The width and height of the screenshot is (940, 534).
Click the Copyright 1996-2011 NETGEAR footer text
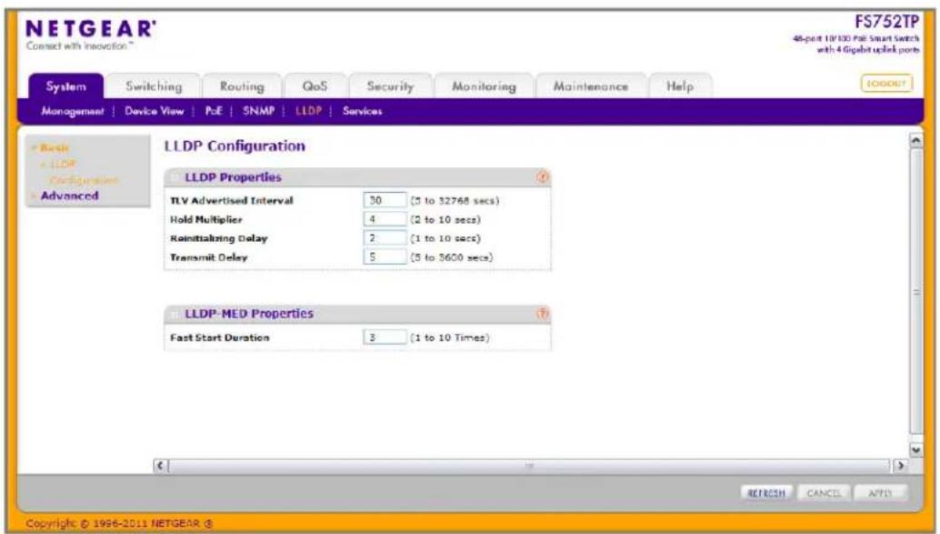pyautogui.click(x=119, y=524)
